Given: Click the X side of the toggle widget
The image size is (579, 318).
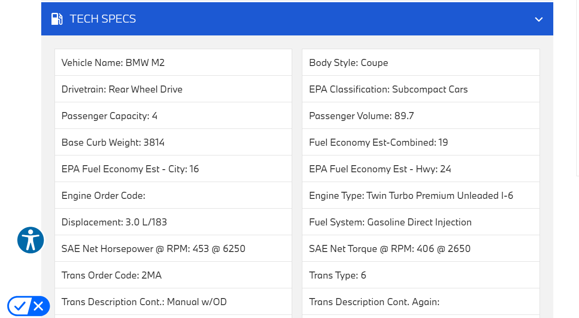Looking at the screenshot, I should 39,306.
